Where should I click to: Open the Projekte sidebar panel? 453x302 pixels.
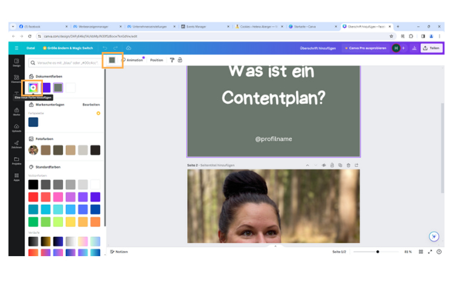coord(16,161)
